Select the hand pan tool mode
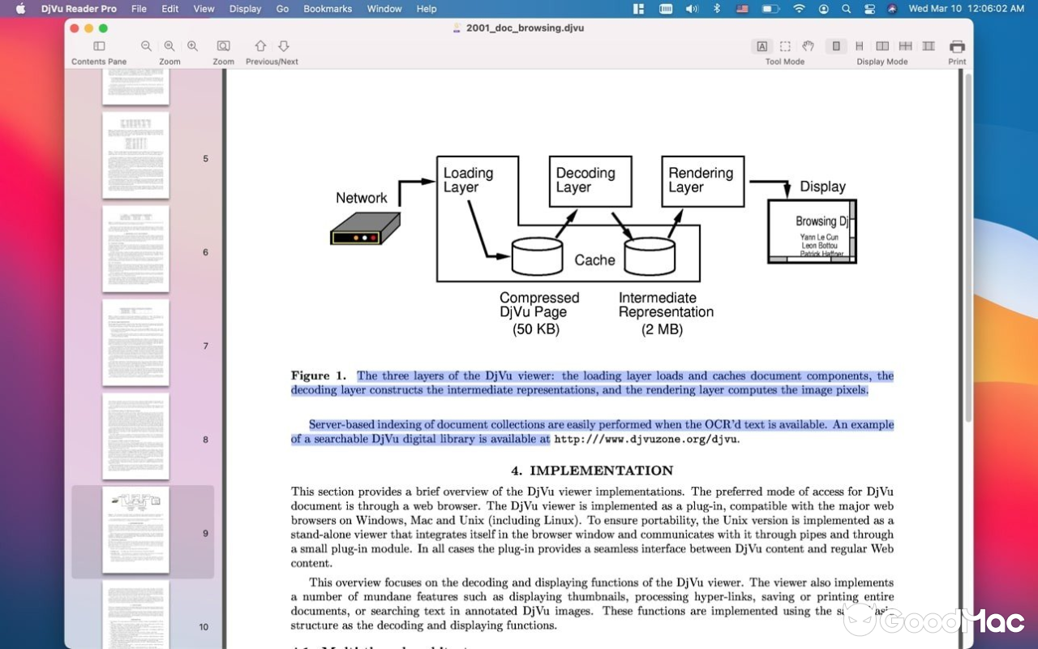 [x=808, y=46]
